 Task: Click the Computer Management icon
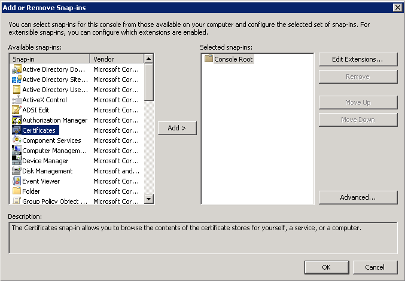click(x=17, y=151)
